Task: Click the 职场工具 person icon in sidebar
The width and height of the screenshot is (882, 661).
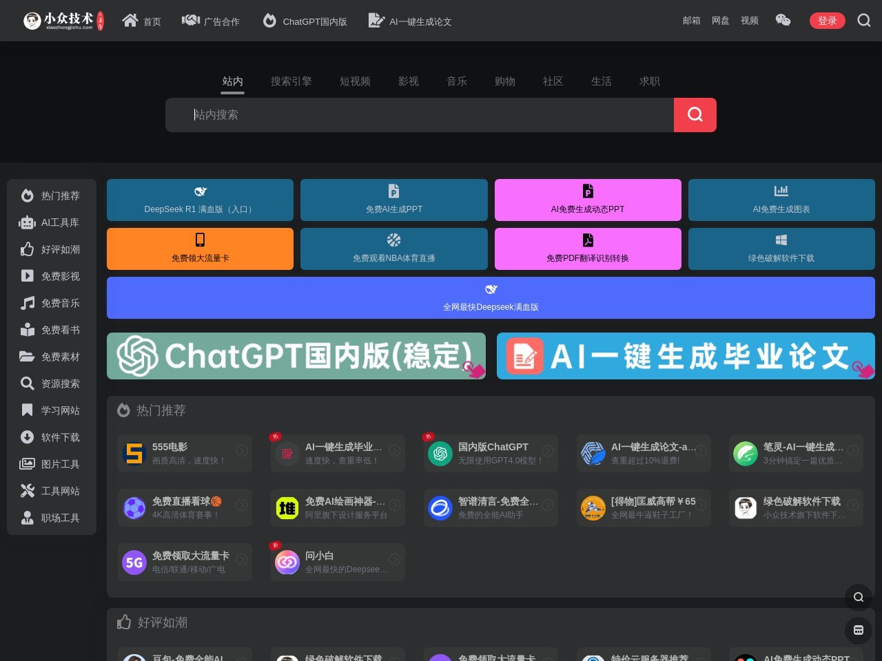Action: pyautogui.click(x=27, y=518)
